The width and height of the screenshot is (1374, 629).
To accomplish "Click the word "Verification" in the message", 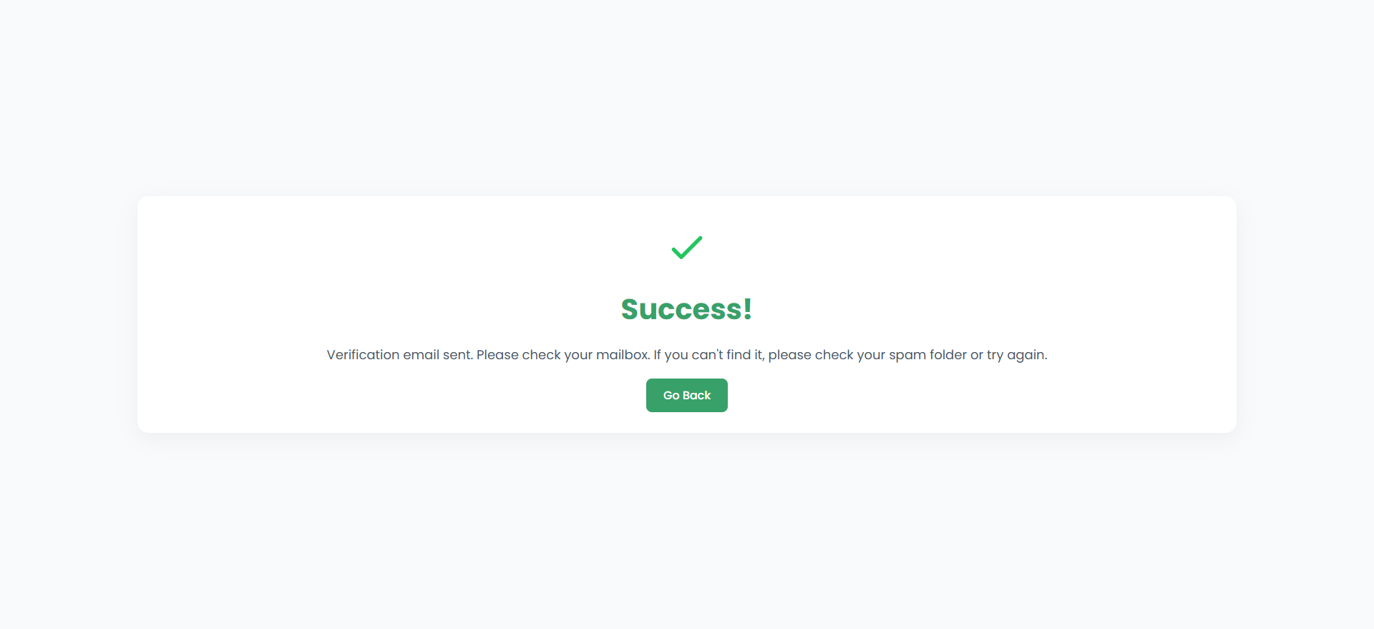I will 363,355.
